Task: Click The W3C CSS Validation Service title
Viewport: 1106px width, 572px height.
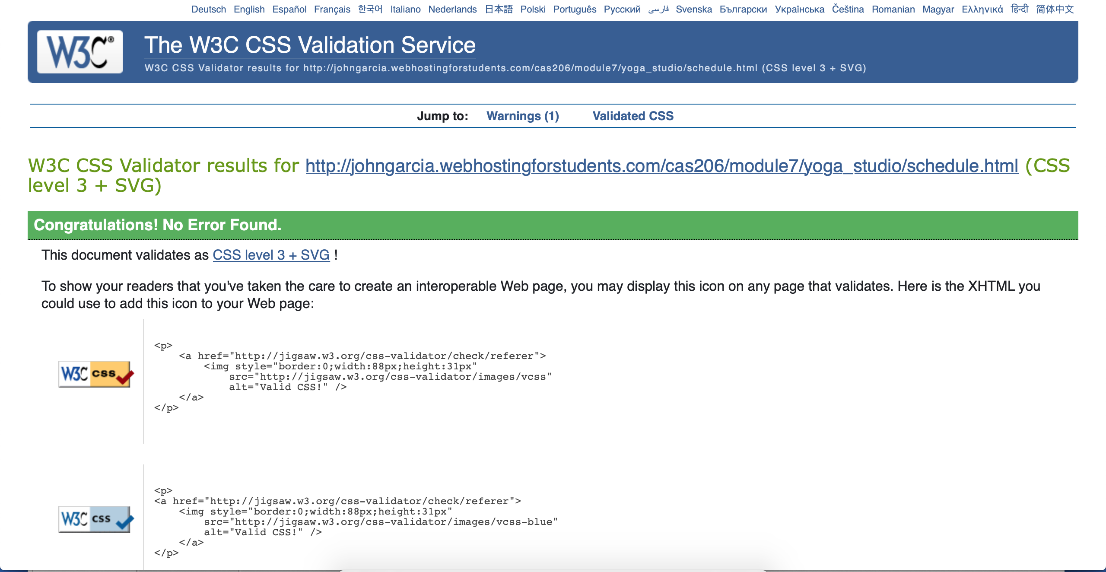Action: pos(310,45)
